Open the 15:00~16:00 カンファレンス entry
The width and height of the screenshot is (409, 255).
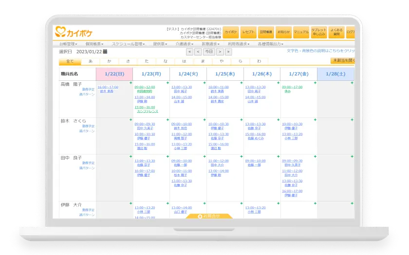pos(147,109)
